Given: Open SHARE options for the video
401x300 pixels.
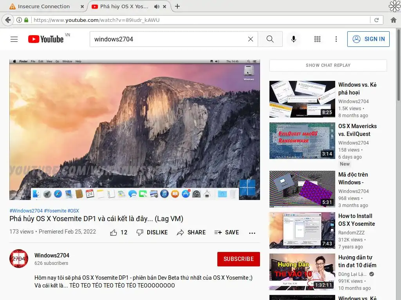Looking at the screenshot, I should point(191,232).
